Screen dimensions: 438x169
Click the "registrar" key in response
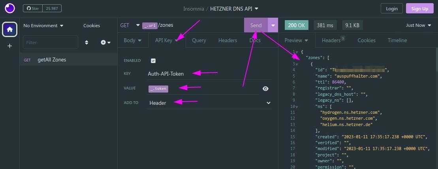[x=328, y=88]
